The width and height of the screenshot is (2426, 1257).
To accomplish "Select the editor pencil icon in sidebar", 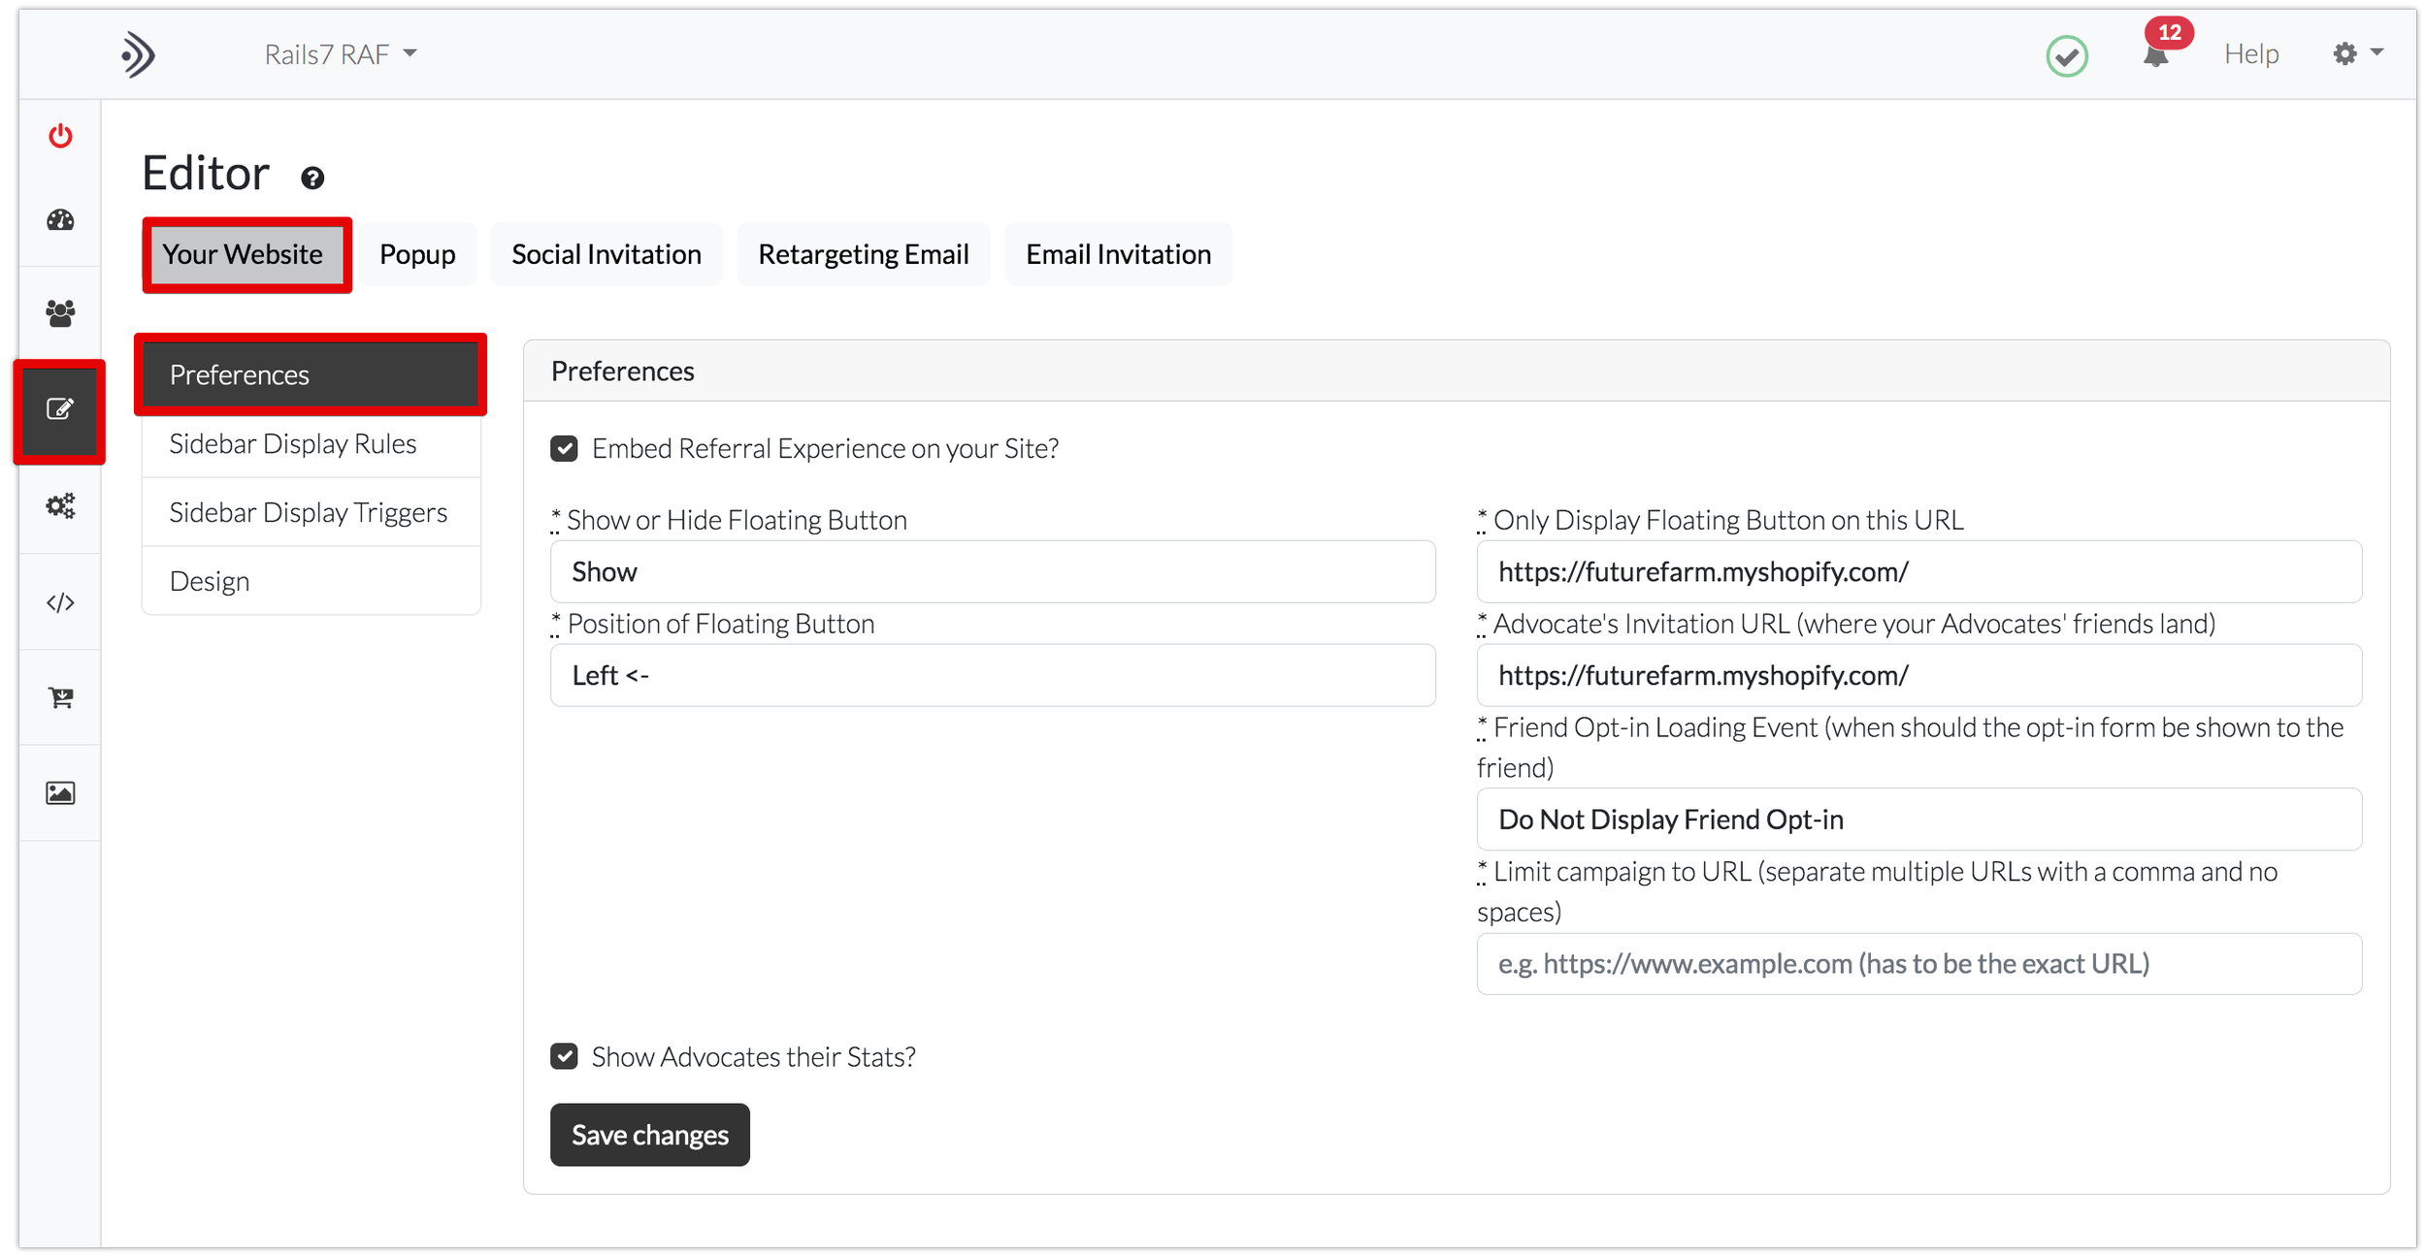I will tap(60, 409).
